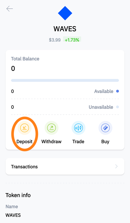Open the Transactions row

point(65,166)
